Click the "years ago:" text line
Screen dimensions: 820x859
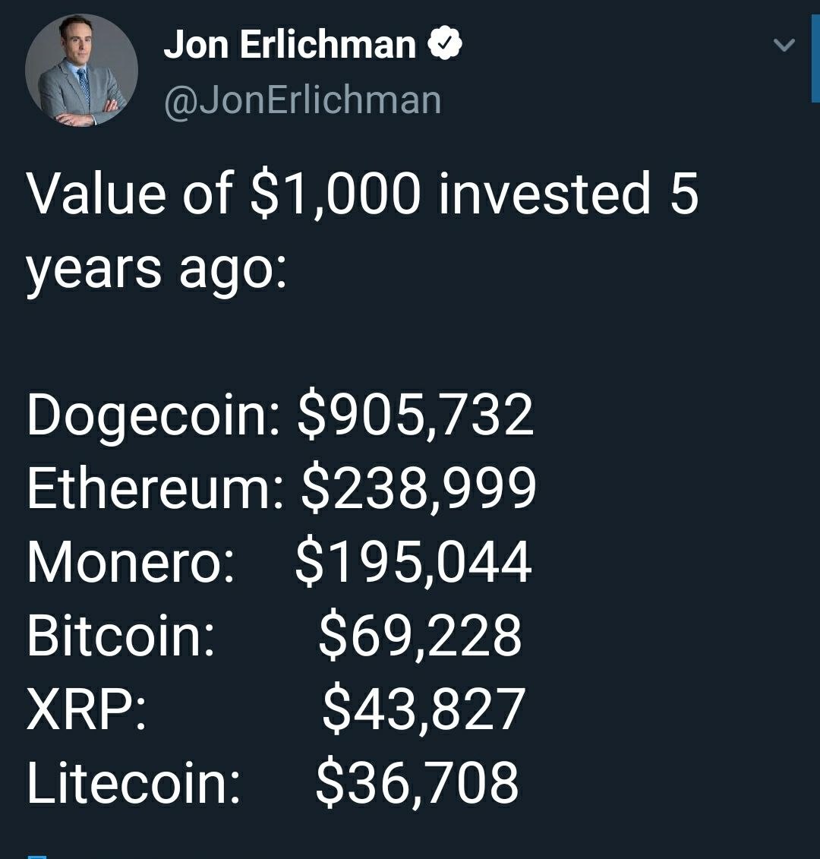pos(156,268)
